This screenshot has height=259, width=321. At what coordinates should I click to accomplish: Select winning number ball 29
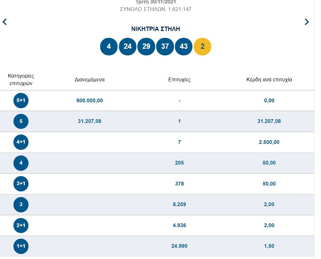click(x=146, y=47)
